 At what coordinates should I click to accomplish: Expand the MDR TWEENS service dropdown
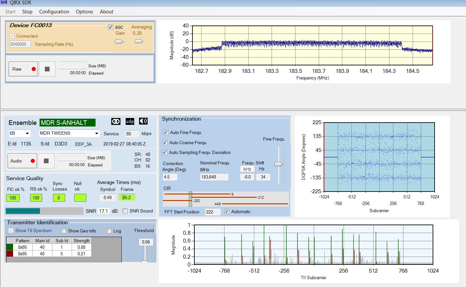pos(69,133)
